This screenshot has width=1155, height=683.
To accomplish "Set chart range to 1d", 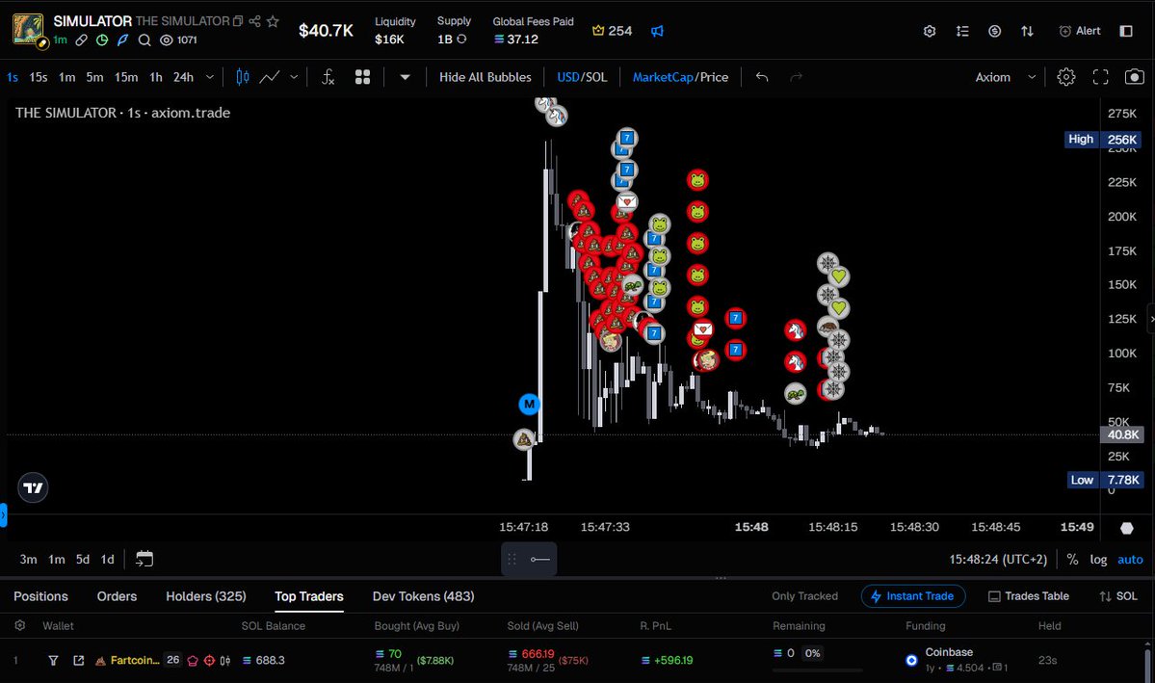I will (108, 560).
